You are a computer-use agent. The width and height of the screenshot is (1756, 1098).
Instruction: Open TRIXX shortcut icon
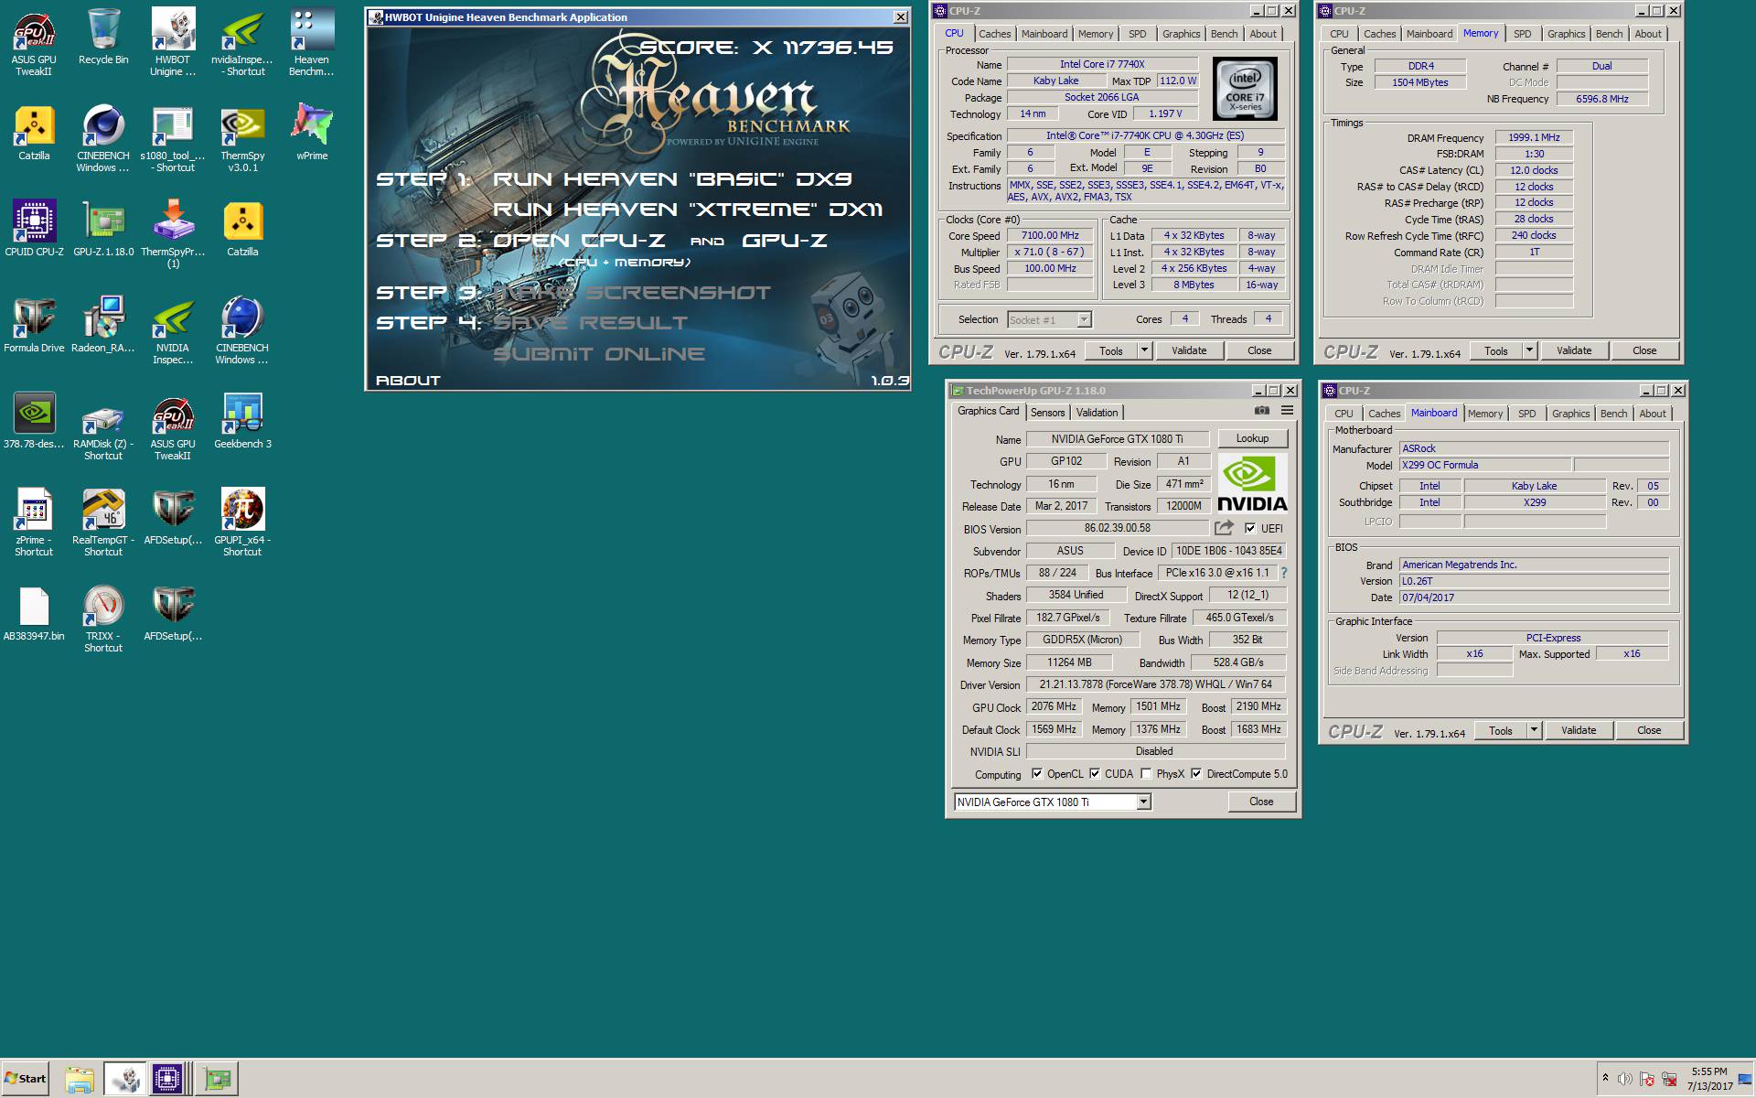pos(103,619)
